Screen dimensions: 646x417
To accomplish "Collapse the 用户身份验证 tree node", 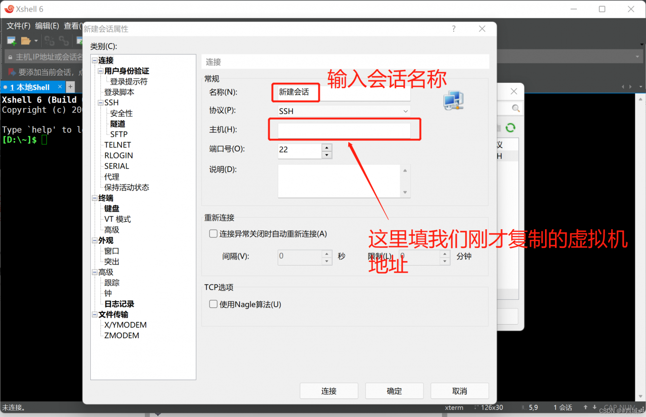I will pyautogui.click(x=101, y=71).
